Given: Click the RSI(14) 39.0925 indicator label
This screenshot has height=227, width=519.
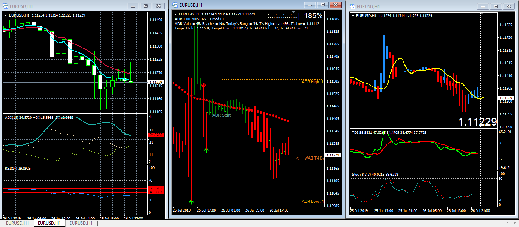Looking at the screenshot, I should pos(18,168).
